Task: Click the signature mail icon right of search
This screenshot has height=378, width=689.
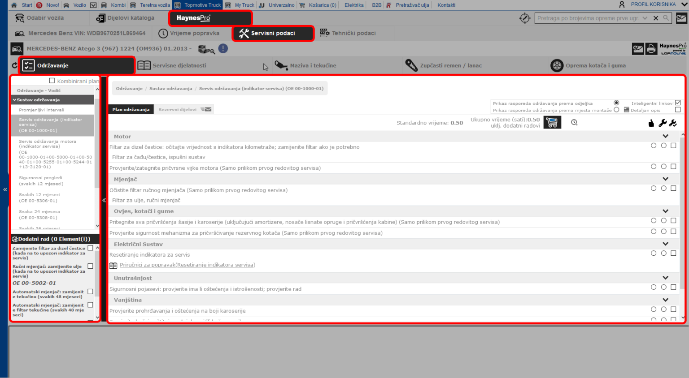Action: [x=681, y=18]
